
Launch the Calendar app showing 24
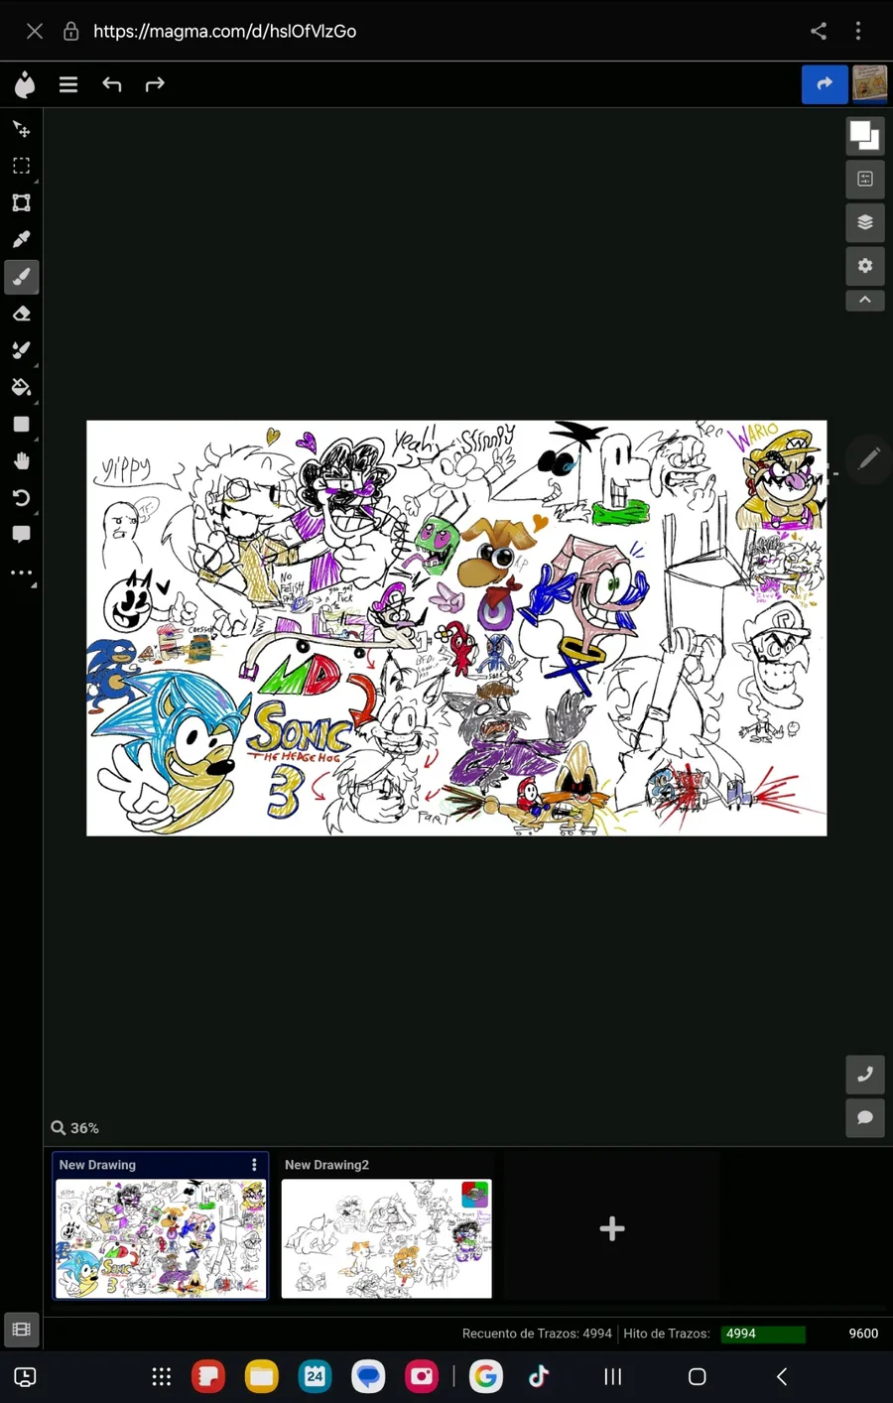coord(315,1376)
